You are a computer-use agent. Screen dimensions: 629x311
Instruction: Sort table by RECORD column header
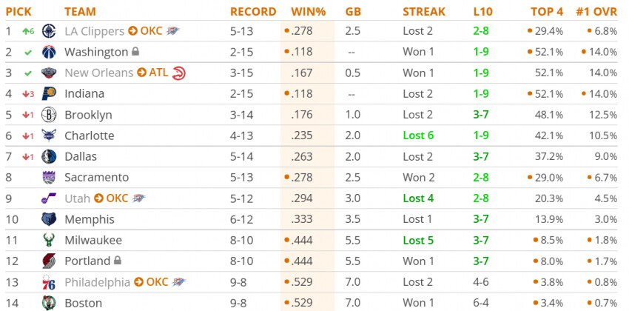[x=253, y=12]
